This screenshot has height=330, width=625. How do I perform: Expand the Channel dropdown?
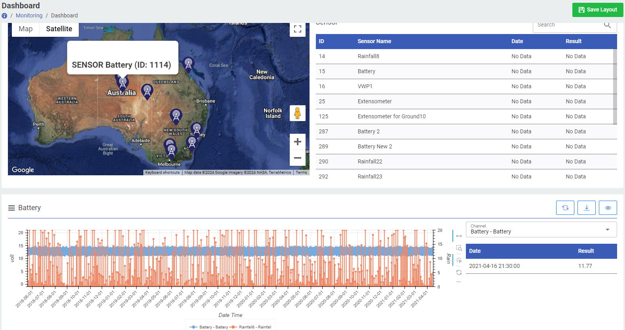pyautogui.click(x=607, y=229)
